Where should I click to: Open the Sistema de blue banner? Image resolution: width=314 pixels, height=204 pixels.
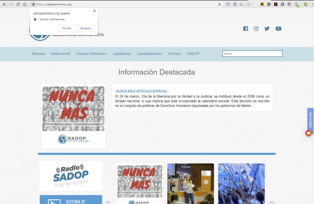pyautogui.click(x=71, y=200)
